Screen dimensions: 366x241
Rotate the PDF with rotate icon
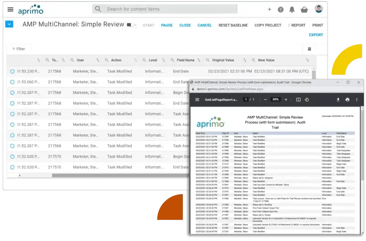click(x=307, y=99)
